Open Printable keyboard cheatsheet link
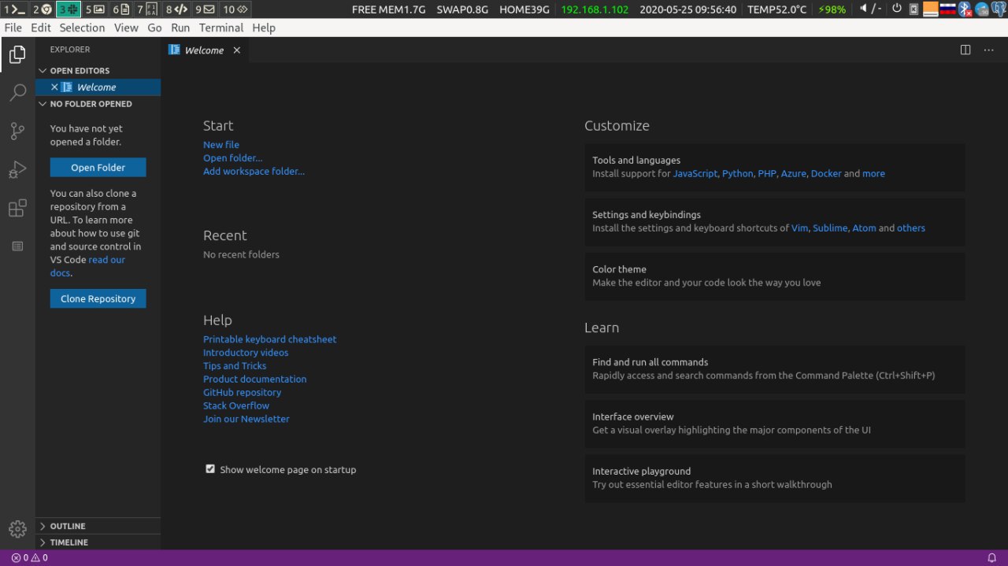Screen dimensions: 1008x566 point(269,339)
